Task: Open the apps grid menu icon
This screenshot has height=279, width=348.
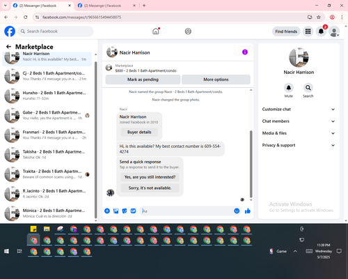Action: pyautogui.click(x=308, y=31)
